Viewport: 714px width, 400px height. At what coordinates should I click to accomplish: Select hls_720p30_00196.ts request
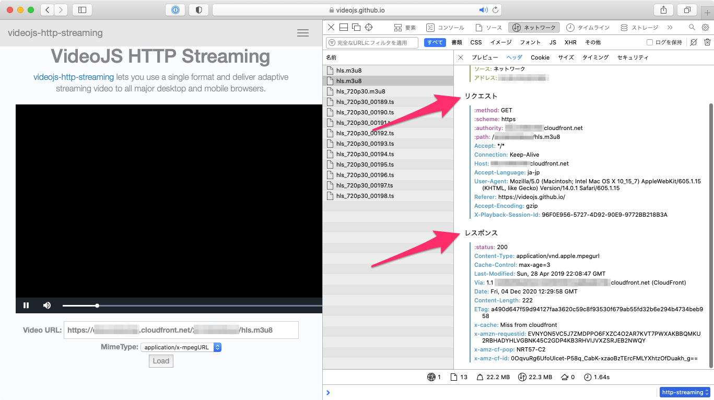click(x=388, y=175)
